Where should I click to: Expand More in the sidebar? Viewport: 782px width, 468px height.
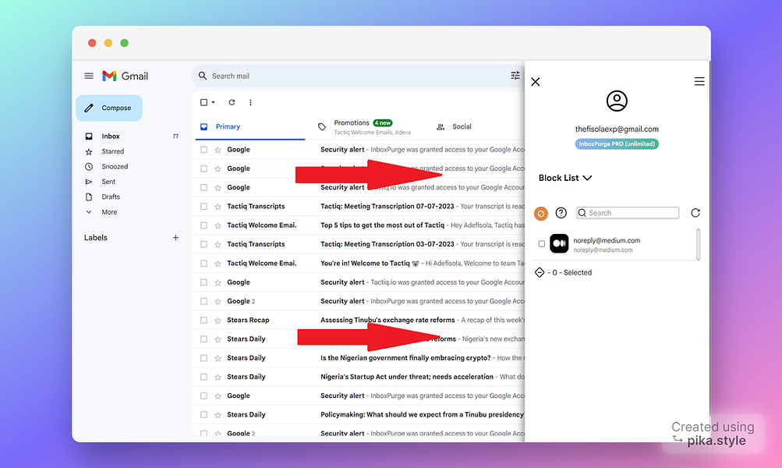(x=109, y=211)
